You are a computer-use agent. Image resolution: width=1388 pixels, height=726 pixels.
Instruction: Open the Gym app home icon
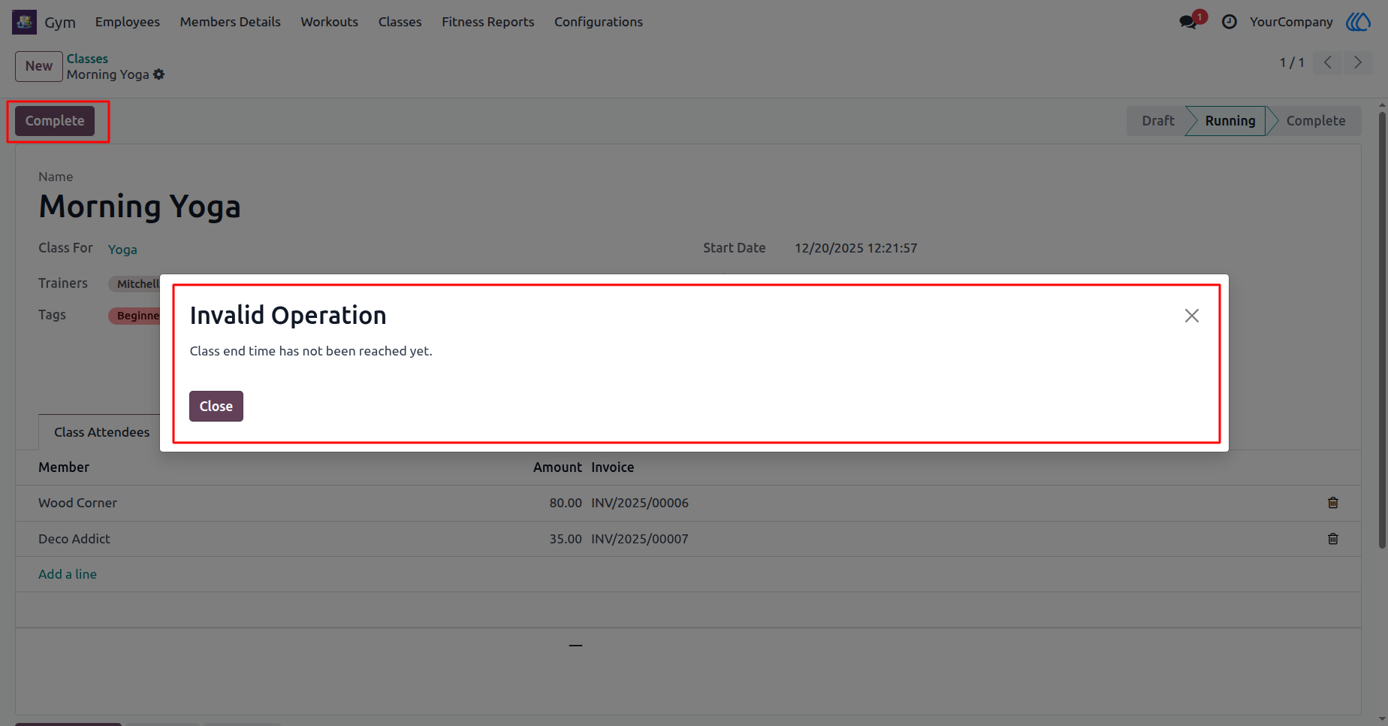point(24,22)
